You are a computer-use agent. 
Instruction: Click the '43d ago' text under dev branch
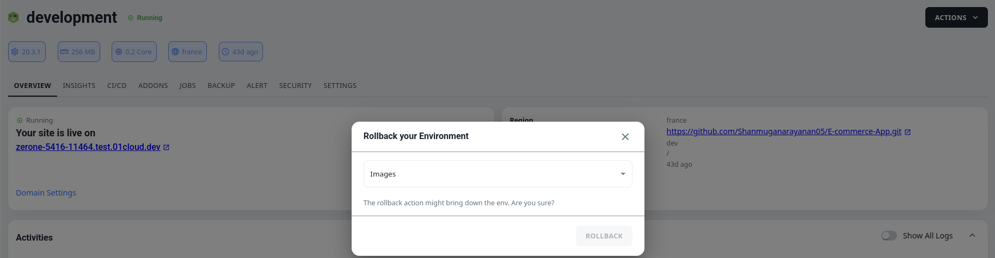pyautogui.click(x=679, y=165)
